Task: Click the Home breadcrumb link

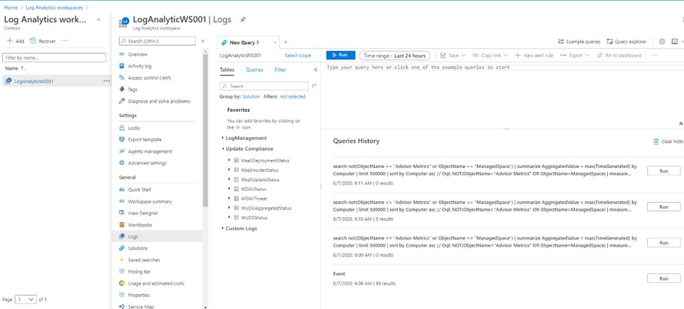Action: coord(10,8)
